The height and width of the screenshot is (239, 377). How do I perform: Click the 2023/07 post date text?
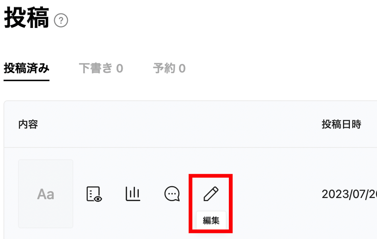pos(349,194)
